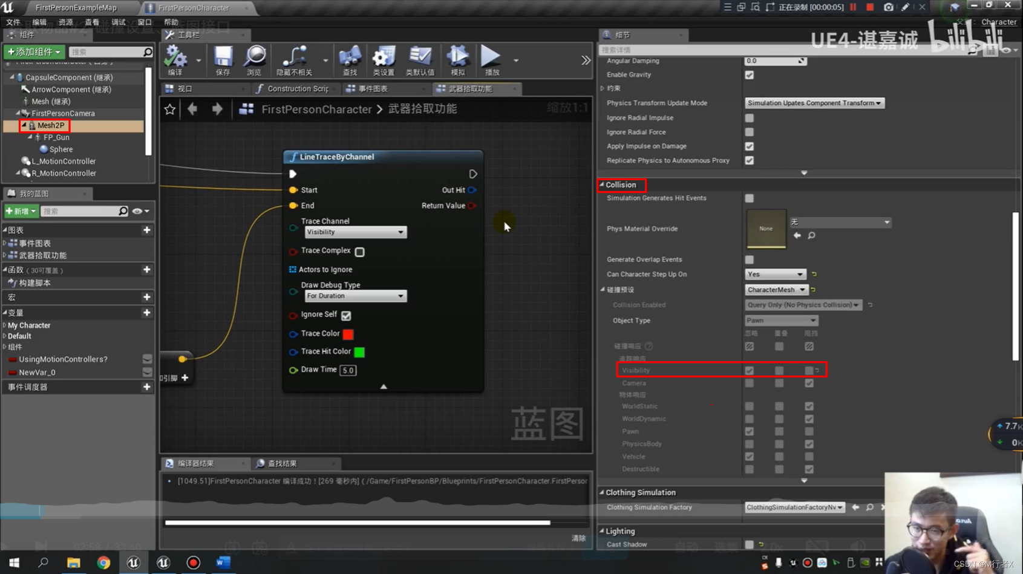Edit Draw Time value field
The width and height of the screenshot is (1023, 574).
click(348, 370)
